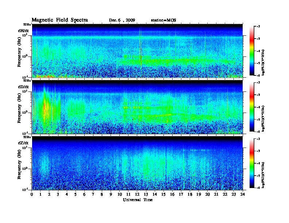The height and width of the screenshot is (223, 289).
Task: Click the "-2" value on dH/dt color bar
Action: [x=258, y=27]
